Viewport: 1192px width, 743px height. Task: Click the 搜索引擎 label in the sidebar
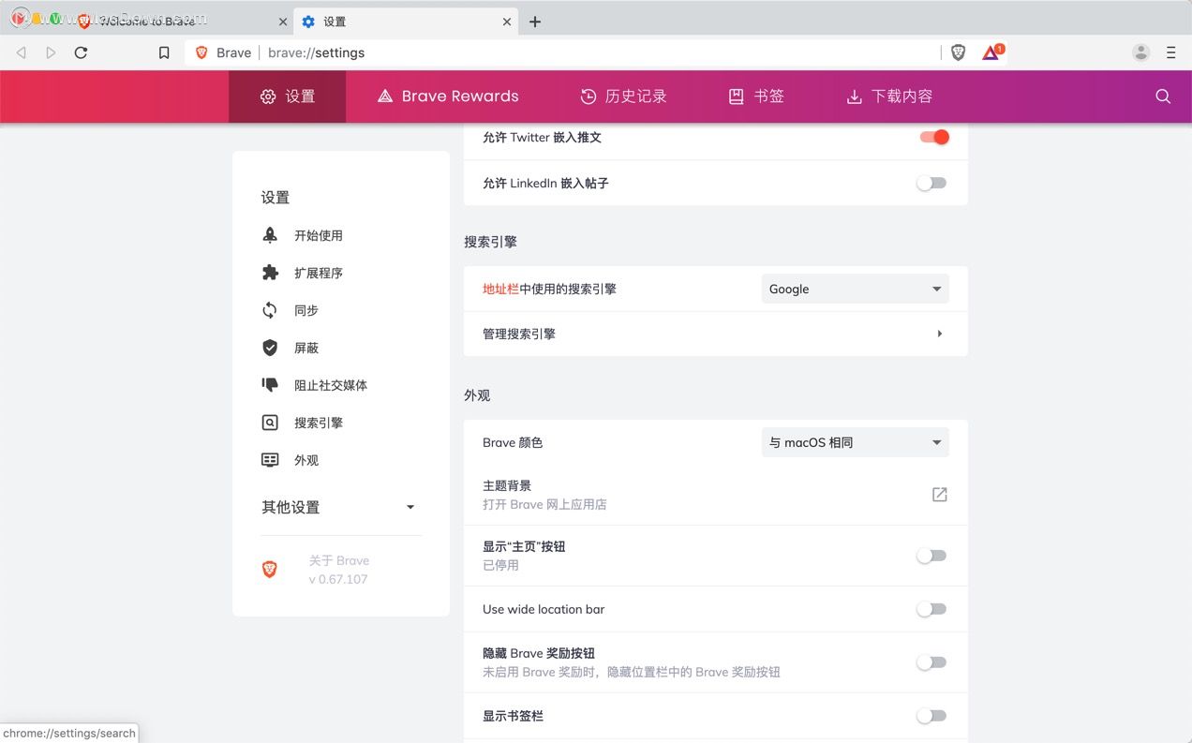pos(319,423)
